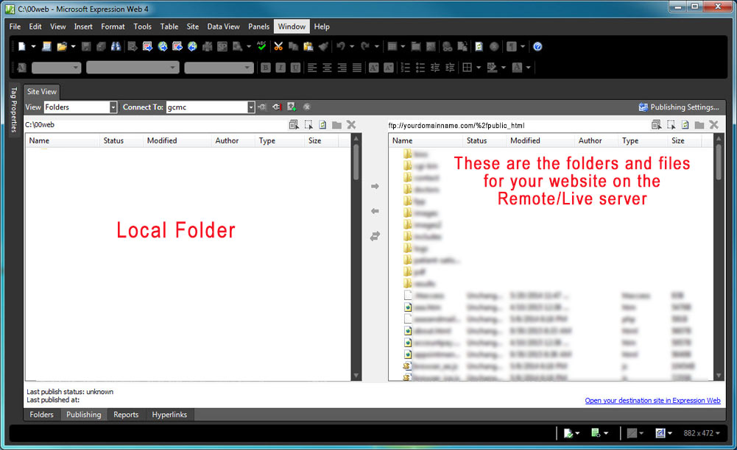
Task: Click the local pane New Folder icon
Action: tap(336, 125)
